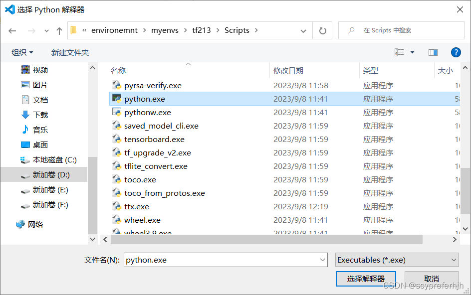The width and height of the screenshot is (471, 295).
Task: Click tf213 in breadcrumb path
Action: pos(201,30)
